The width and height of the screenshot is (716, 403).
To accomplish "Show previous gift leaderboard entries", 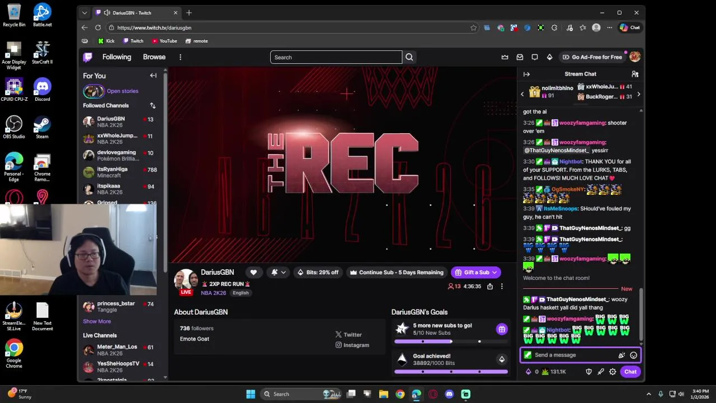I will [x=522, y=94].
